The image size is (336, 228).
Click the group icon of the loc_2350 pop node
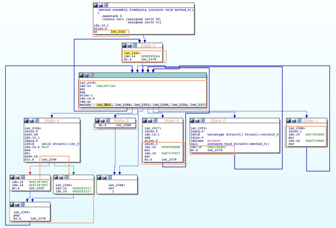(23, 205)
